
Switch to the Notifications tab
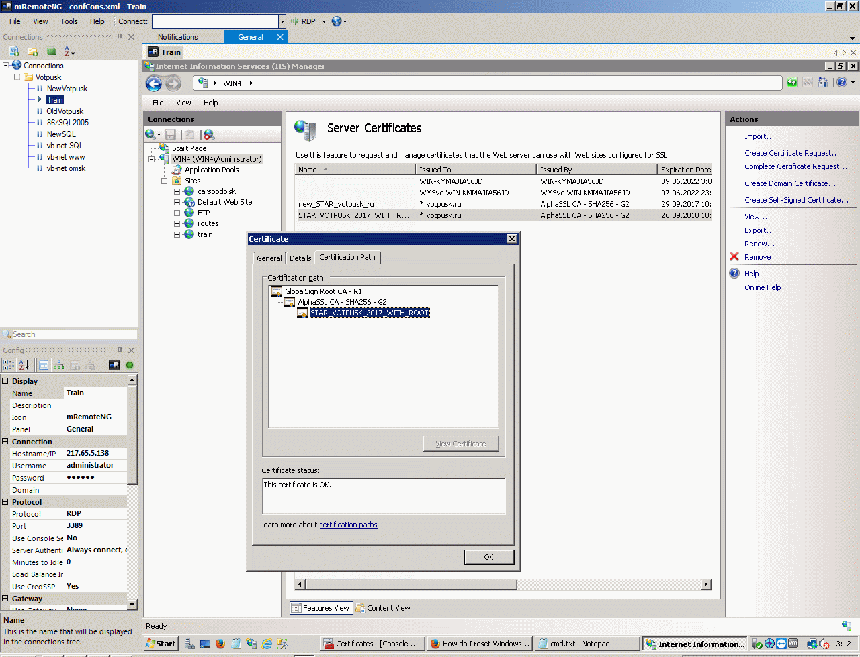pos(177,37)
